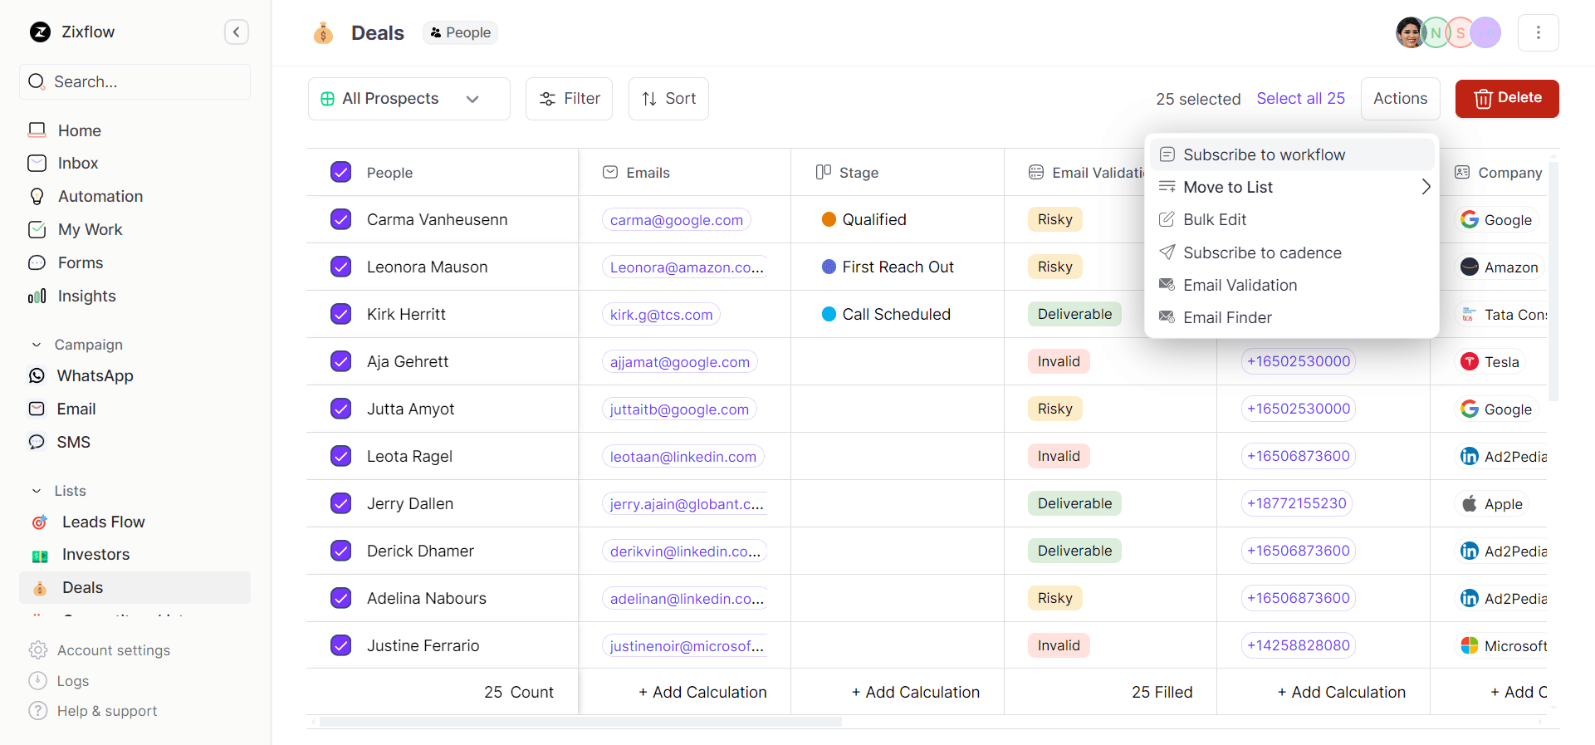The width and height of the screenshot is (1595, 745).
Task: Click the Leads Flow target icon
Action: 40,522
